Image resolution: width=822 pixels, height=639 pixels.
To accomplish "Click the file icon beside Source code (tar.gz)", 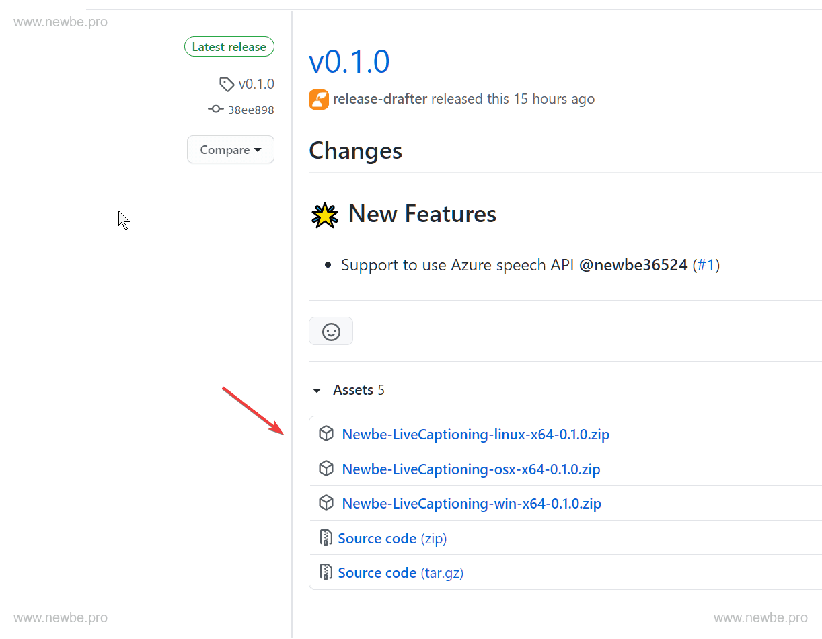I will point(326,572).
